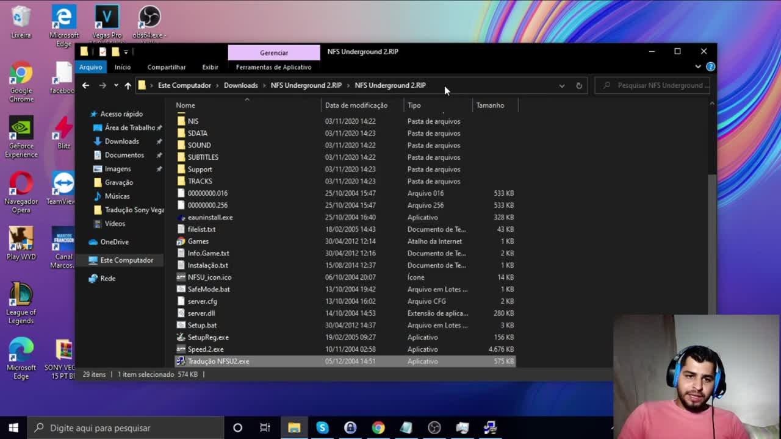Sort by Nome column header
Image resolution: width=781 pixels, height=439 pixels.
(x=185, y=105)
